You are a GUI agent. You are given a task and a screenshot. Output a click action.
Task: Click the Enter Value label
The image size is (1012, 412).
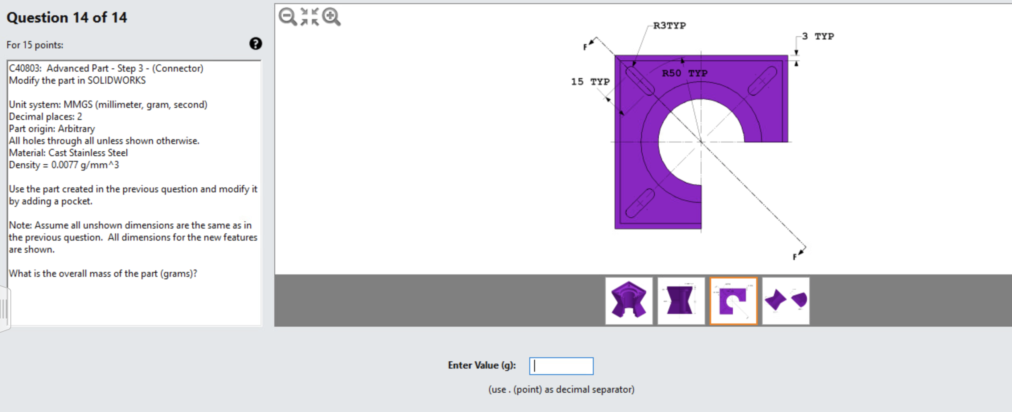481,365
